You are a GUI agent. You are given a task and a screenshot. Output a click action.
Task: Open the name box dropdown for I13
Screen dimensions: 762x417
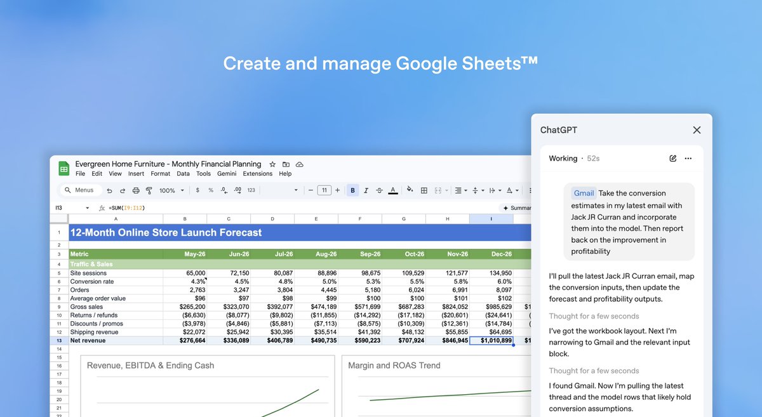tap(87, 208)
